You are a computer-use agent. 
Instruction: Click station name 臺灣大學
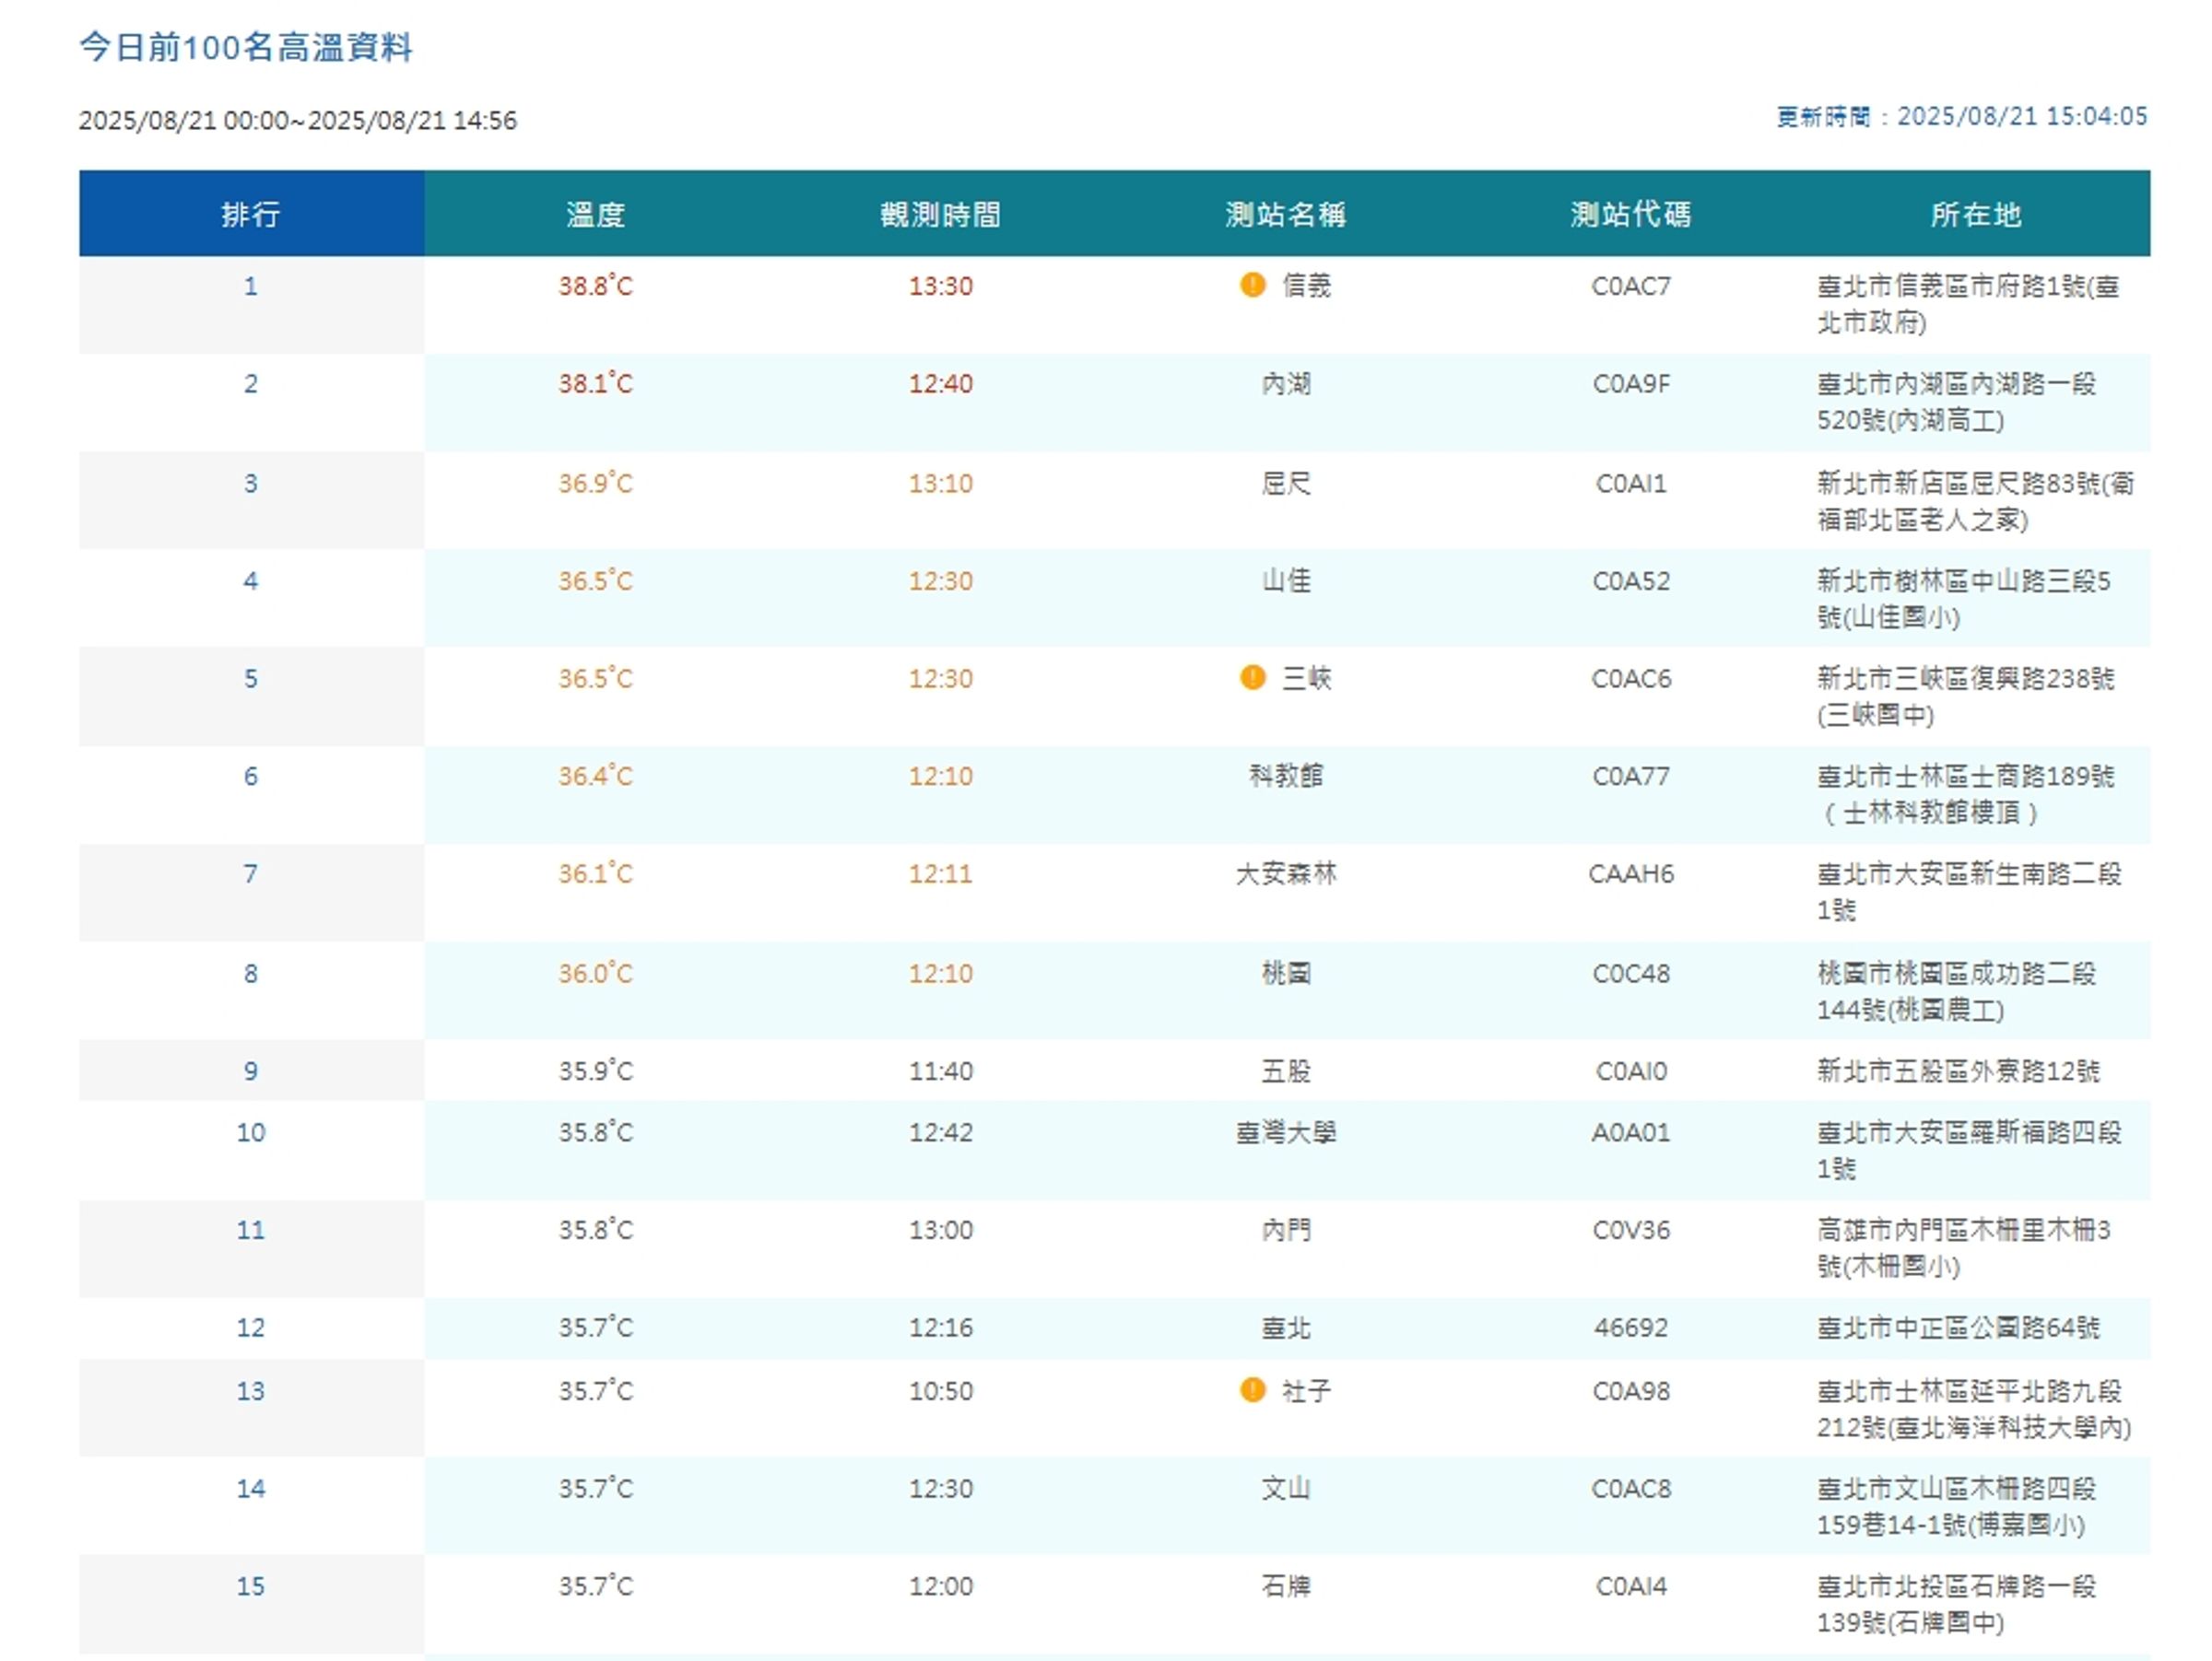(1286, 1132)
